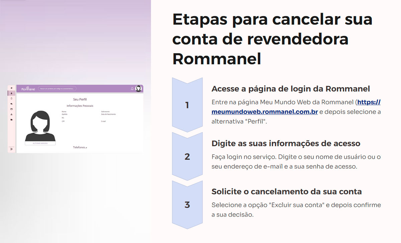Edit Telefones with pencil icon
401x243 pixels.
(x=86, y=148)
